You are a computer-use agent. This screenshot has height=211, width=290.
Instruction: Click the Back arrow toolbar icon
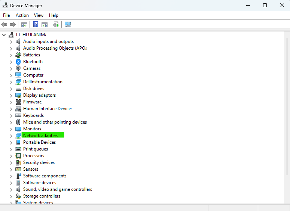pos(4,24)
